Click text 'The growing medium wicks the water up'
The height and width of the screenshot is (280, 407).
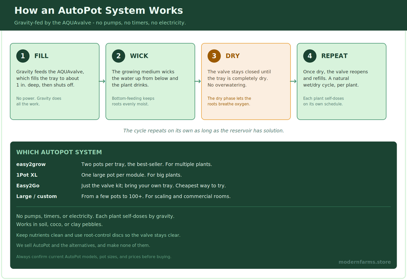(143, 75)
